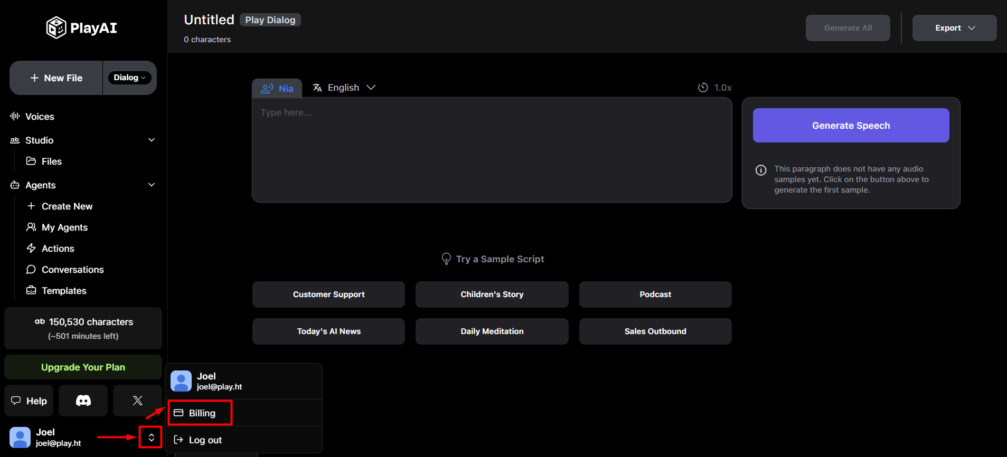Screen dimensions: 1007x457
Task: Click the plus icon beside Create New
Action: (x=31, y=206)
